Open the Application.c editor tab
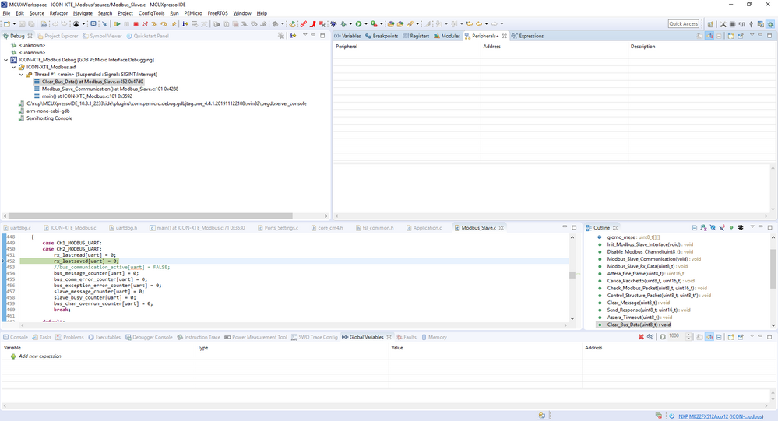Image resolution: width=778 pixels, height=421 pixels. click(x=424, y=227)
